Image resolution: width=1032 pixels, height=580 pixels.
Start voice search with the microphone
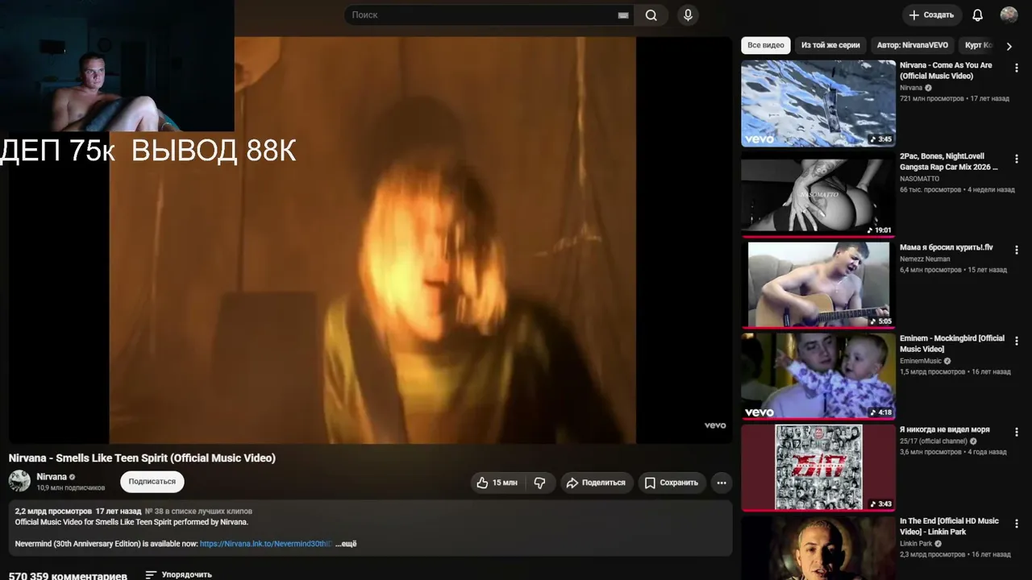coord(688,15)
